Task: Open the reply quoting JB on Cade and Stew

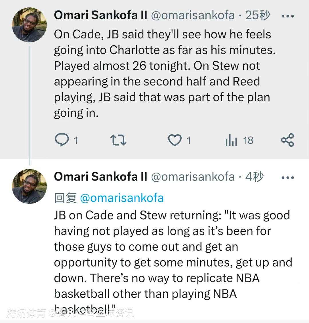Action: 172,255
